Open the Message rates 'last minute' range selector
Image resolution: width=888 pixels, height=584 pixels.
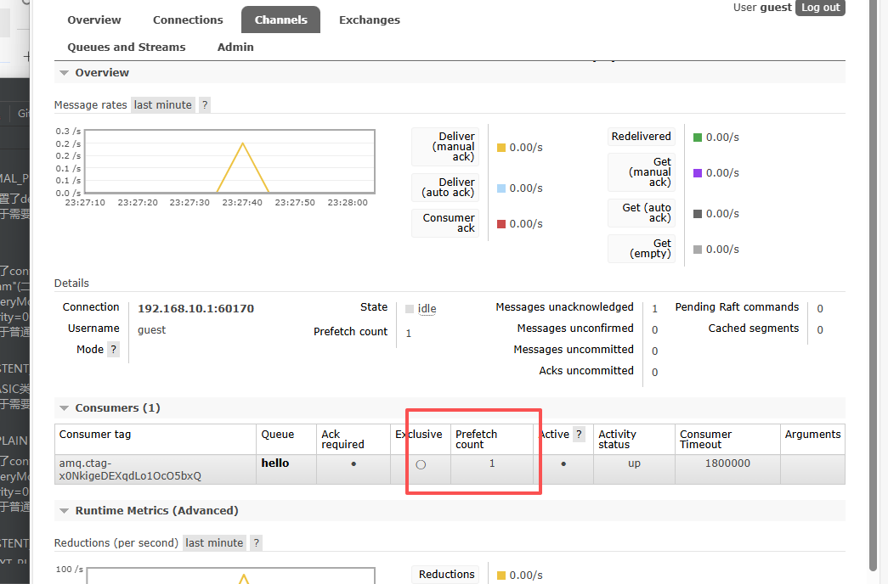tap(162, 105)
